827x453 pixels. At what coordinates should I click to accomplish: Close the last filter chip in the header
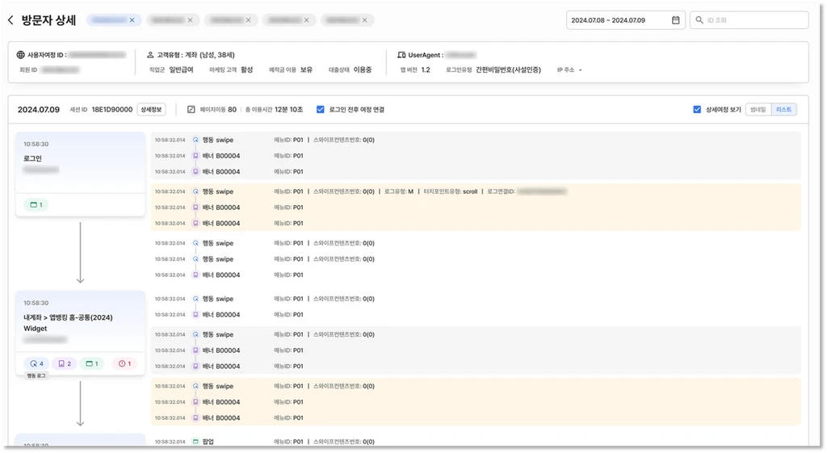pyautogui.click(x=365, y=20)
